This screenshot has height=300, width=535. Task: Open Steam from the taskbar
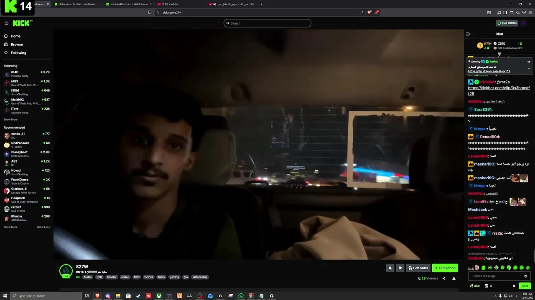pyautogui.click(x=138, y=296)
